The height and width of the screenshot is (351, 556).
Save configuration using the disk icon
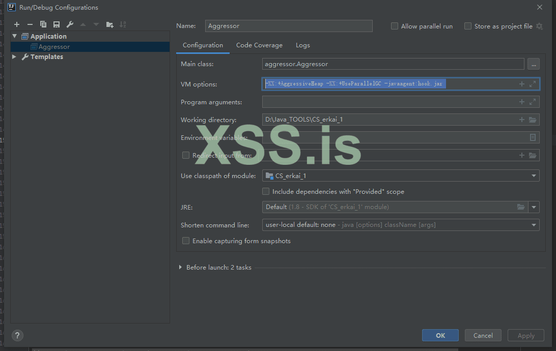click(57, 24)
